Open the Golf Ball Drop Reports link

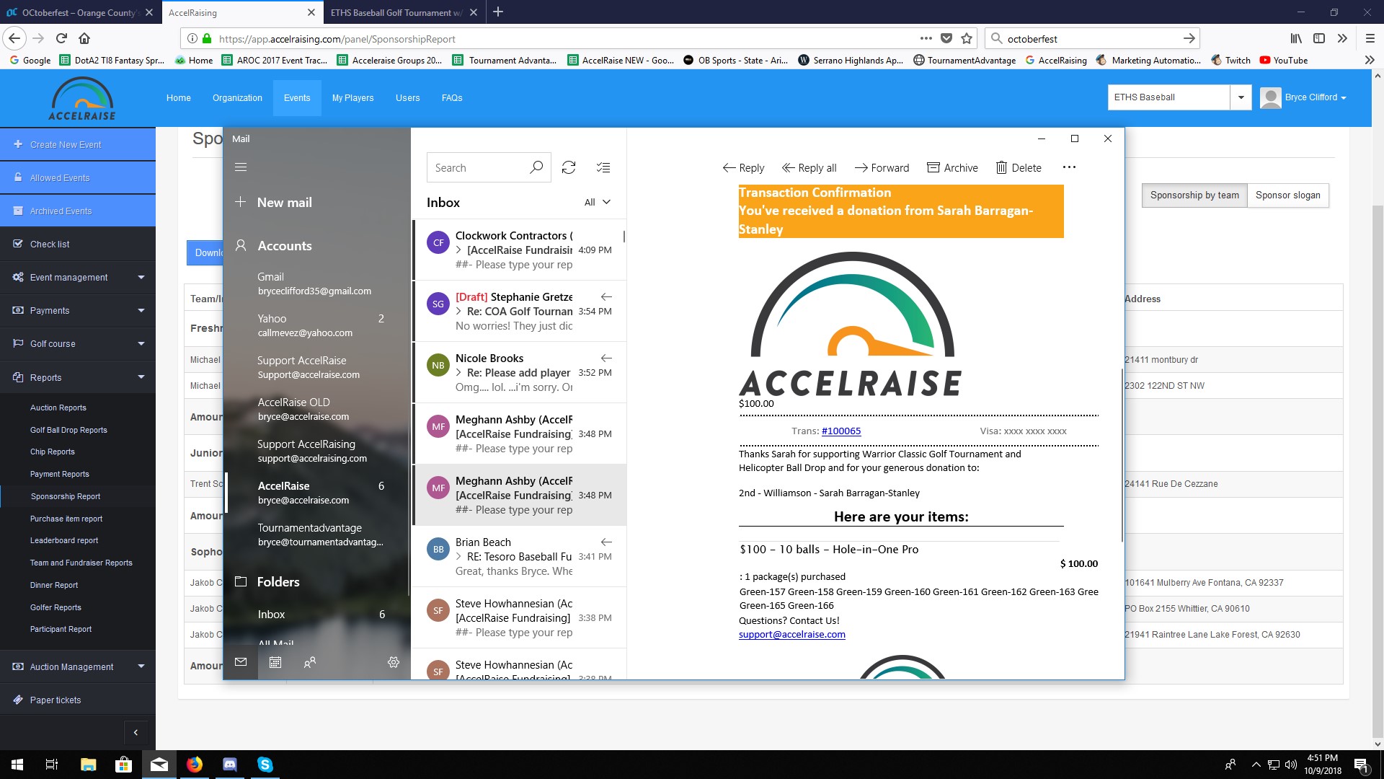pos(68,429)
